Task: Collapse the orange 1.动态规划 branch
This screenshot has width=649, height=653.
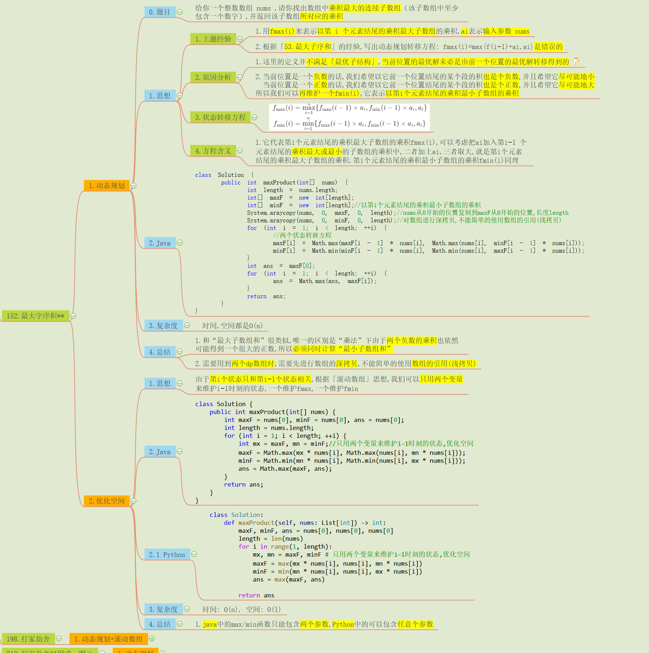Action: point(133,186)
